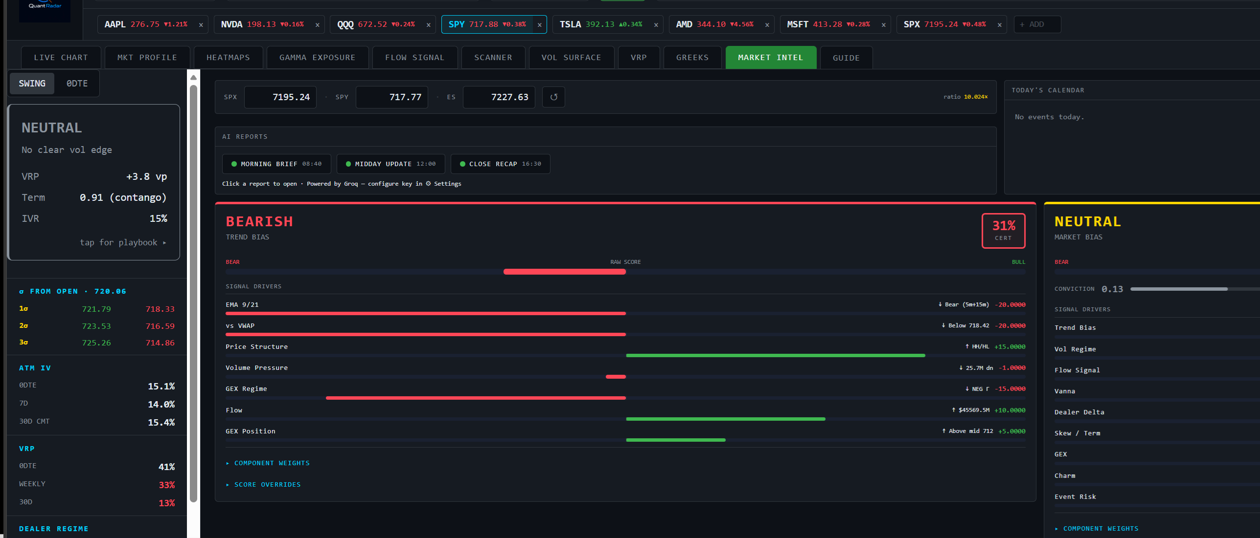Expand Component Weights under Market Bias
This screenshot has width=1260, height=538.
(x=1097, y=529)
